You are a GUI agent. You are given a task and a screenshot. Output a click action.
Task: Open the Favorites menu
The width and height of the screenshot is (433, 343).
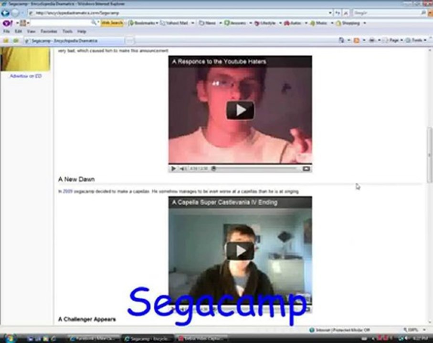pyautogui.click(x=49, y=31)
